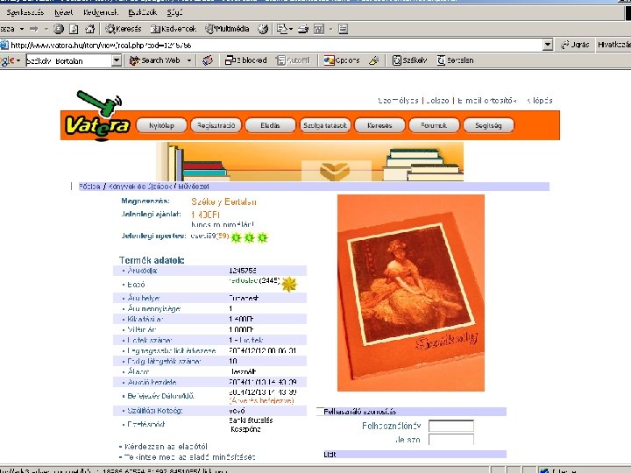
Task: Click Főoldal breadcrumb link
Action: [x=89, y=187]
